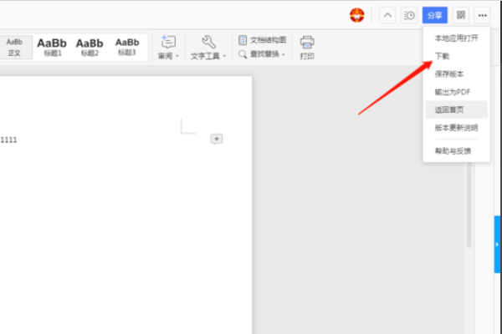Image resolution: width=502 pixels, height=334 pixels.
Task: Click the document text 1111
Action: pos(8,140)
